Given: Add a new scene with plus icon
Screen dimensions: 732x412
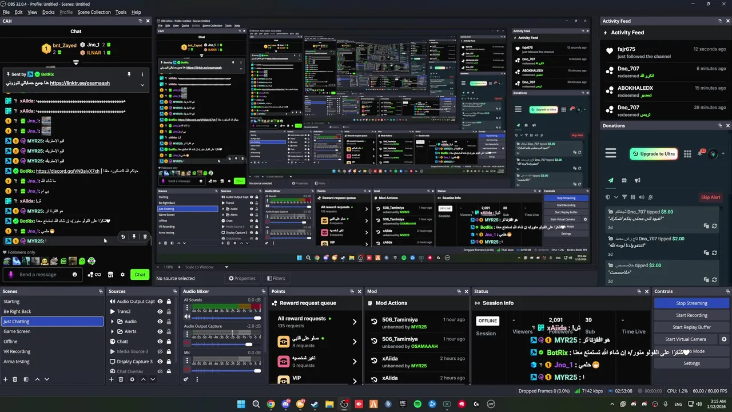Looking at the screenshot, I should tap(6, 379).
